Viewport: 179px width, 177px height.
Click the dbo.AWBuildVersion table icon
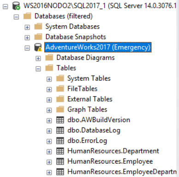pos(60,120)
